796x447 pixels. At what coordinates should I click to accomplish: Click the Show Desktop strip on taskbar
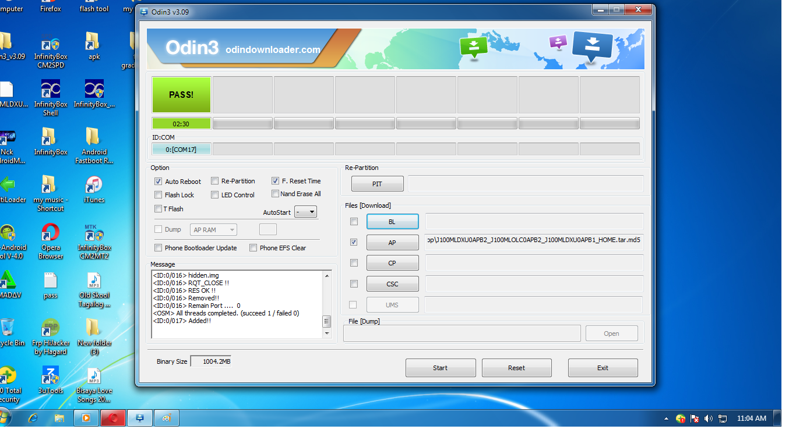tap(777, 418)
